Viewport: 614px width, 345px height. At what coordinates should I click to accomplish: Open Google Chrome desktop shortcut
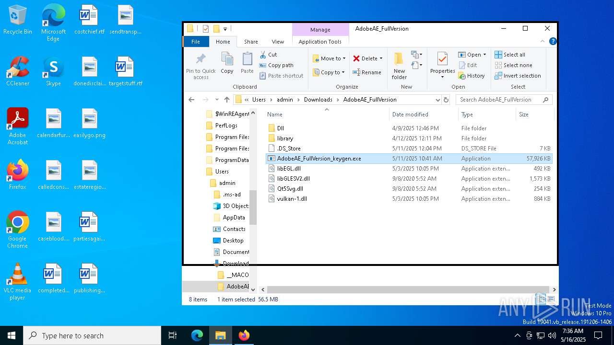(x=17, y=230)
